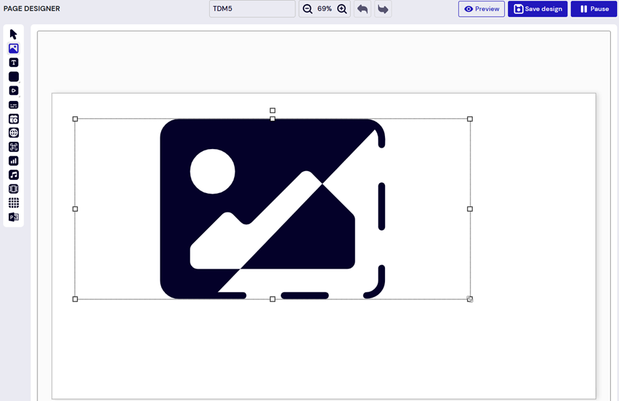Select the Chart element tool
The image size is (619, 401).
(x=13, y=160)
